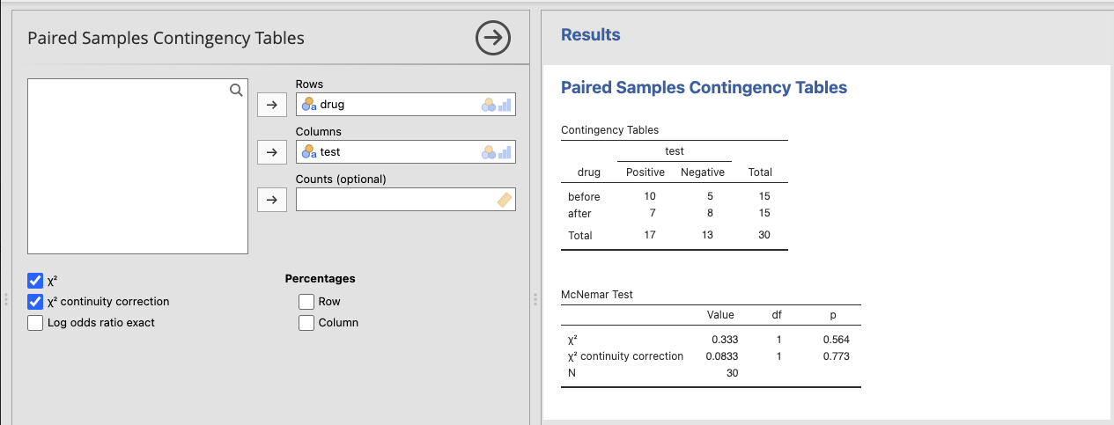
Task: Uncheck the χ² checkbox
Action: (35, 281)
